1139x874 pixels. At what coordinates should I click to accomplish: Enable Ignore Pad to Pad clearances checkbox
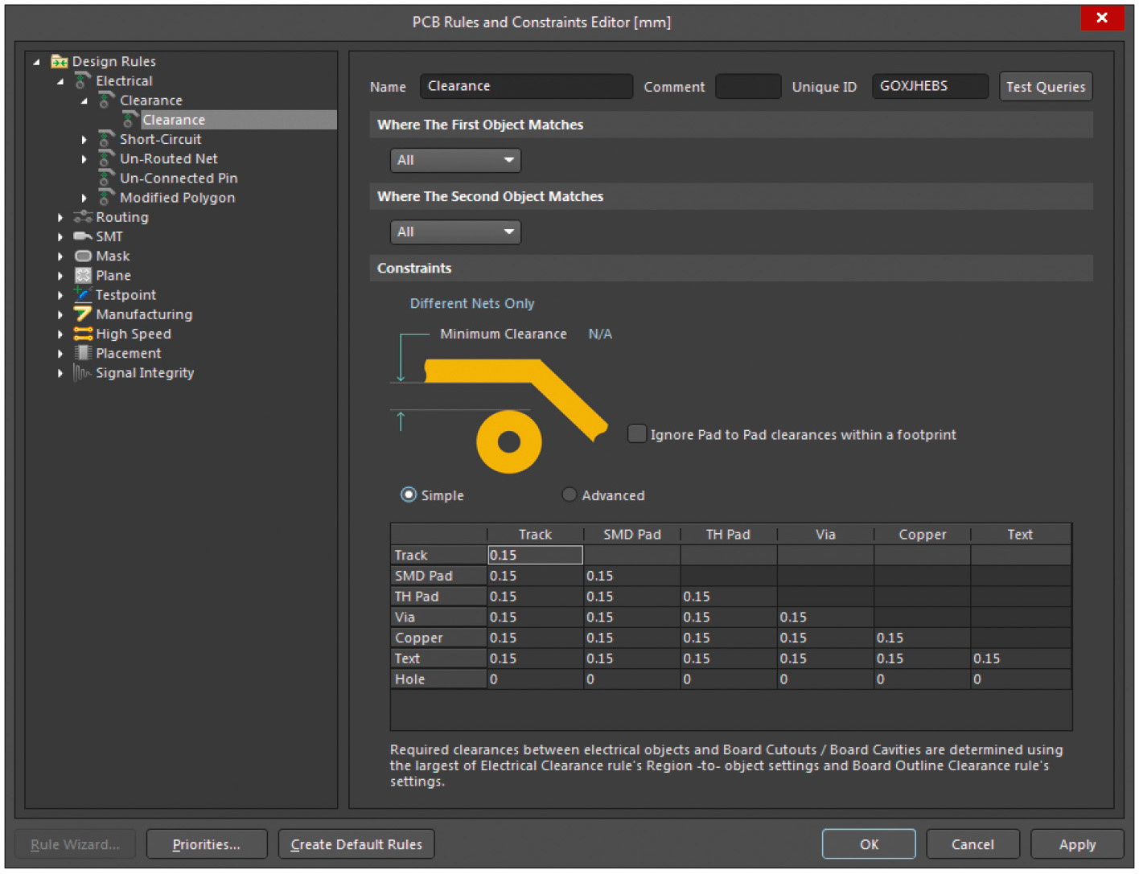(x=637, y=434)
